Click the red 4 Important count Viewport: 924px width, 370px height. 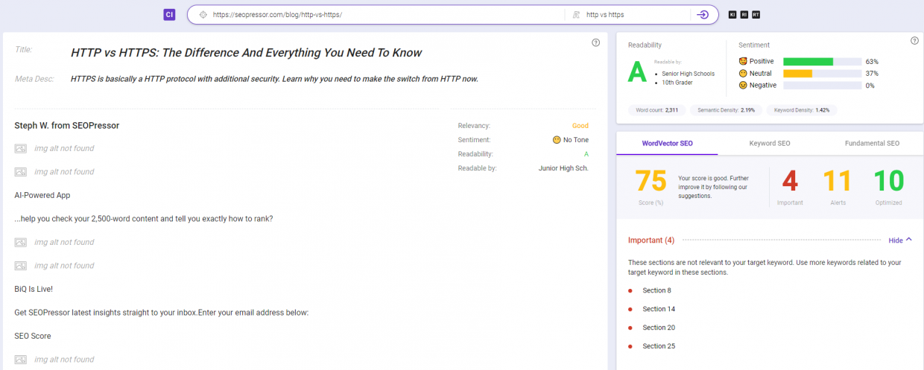pos(790,181)
